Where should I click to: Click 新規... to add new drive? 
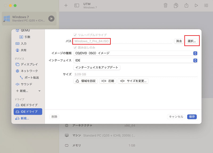click(x=22, y=118)
